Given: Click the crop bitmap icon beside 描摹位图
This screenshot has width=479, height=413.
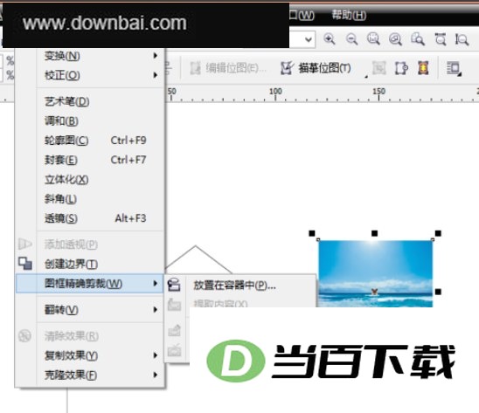Looking at the screenshot, I should [x=379, y=68].
